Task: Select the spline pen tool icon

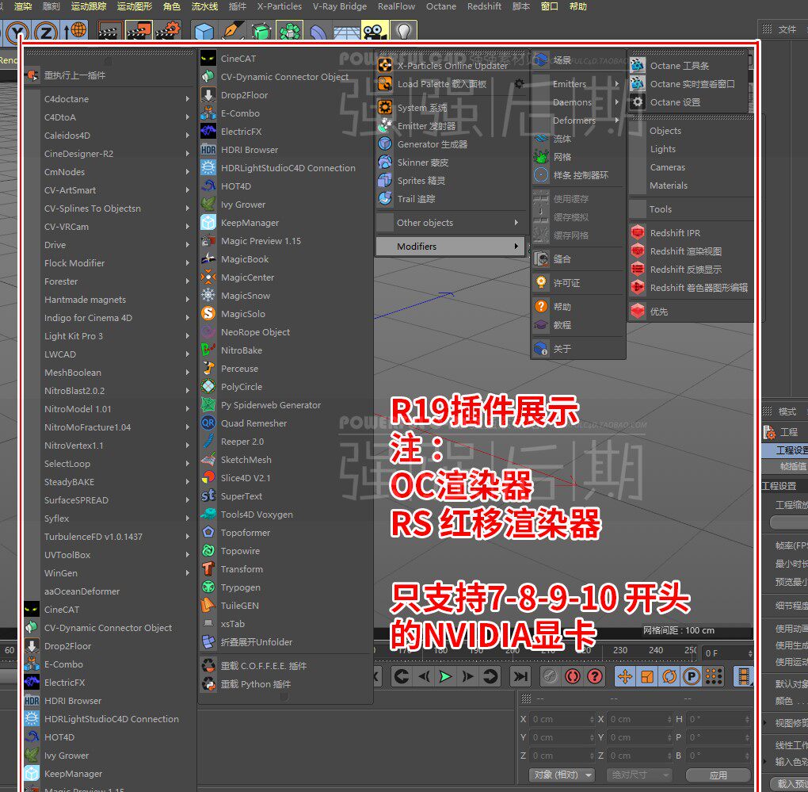Action: (233, 32)
